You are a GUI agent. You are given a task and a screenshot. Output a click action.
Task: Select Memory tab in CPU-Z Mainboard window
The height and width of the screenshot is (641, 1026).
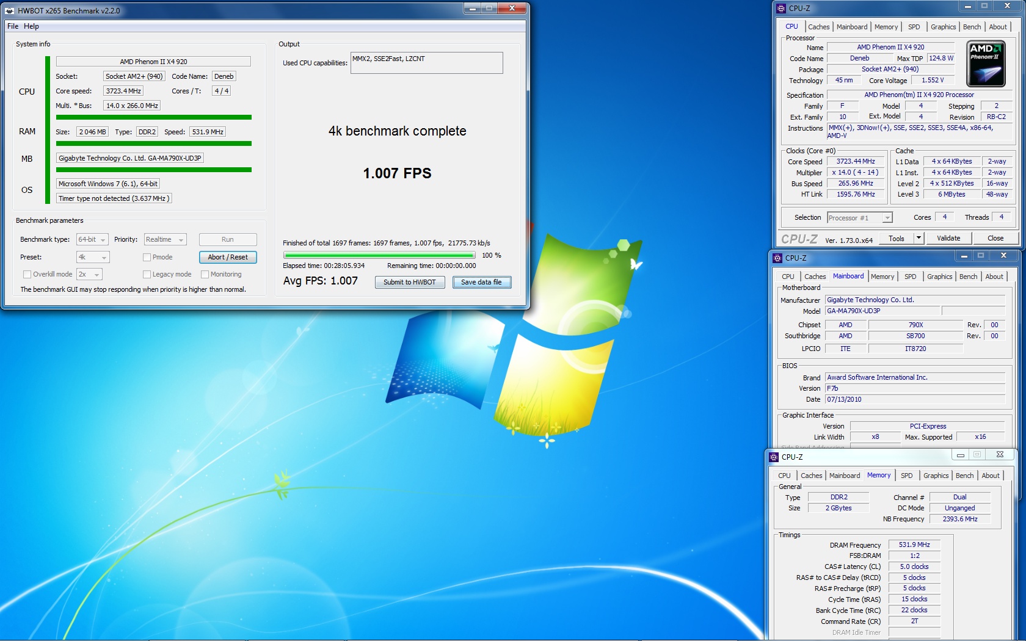click(x=882, y=277)
